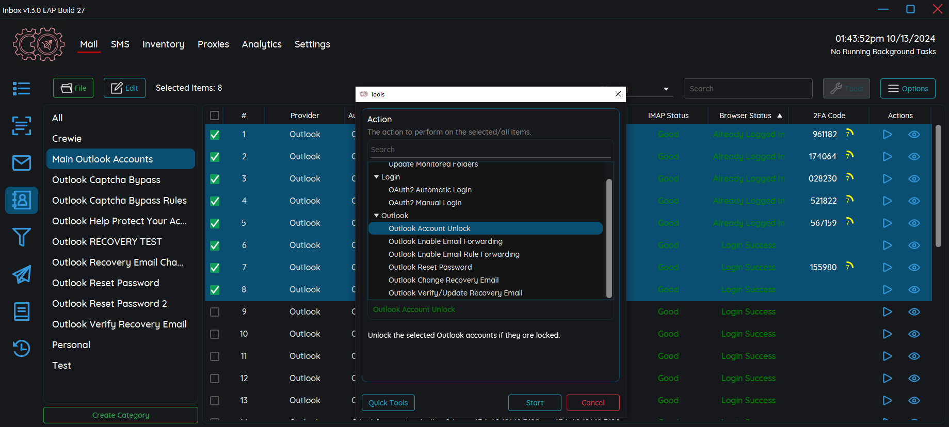949x427 pixels.
Task: Collapse the Login tree group
Action: pyautogui.click(x=376, y=177)
